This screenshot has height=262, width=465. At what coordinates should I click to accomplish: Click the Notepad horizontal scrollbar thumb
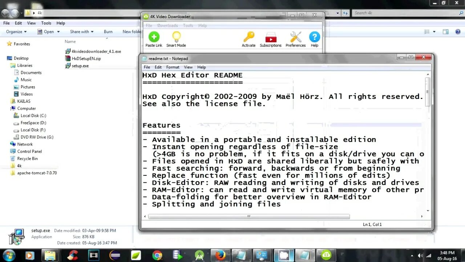point(249,216)
